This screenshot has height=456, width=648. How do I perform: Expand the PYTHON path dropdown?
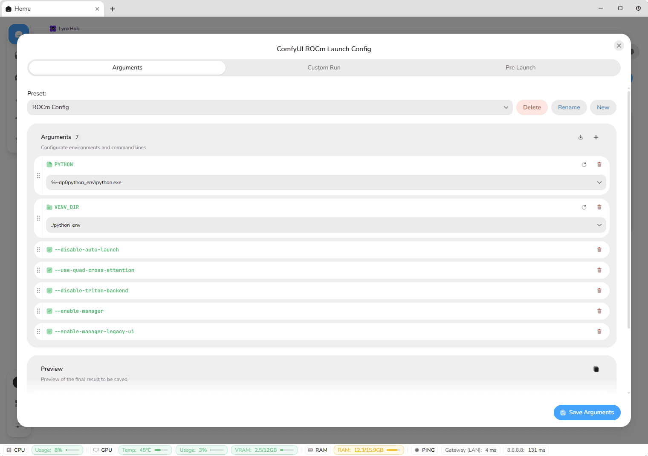coord(326,182)
